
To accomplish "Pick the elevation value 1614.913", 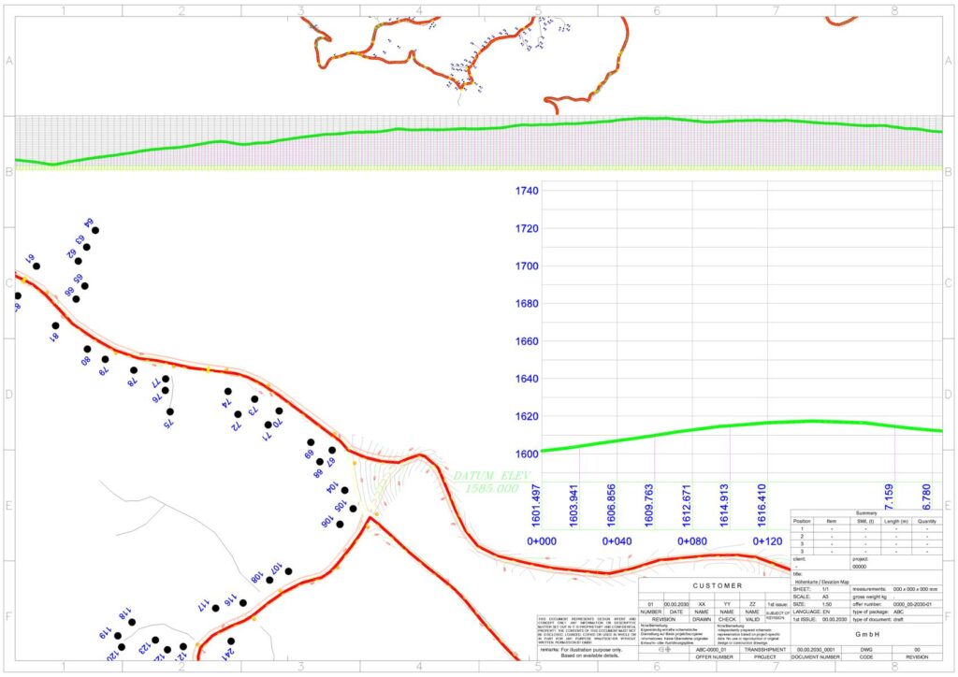I will pyautogui.click(x=724, y=506).
